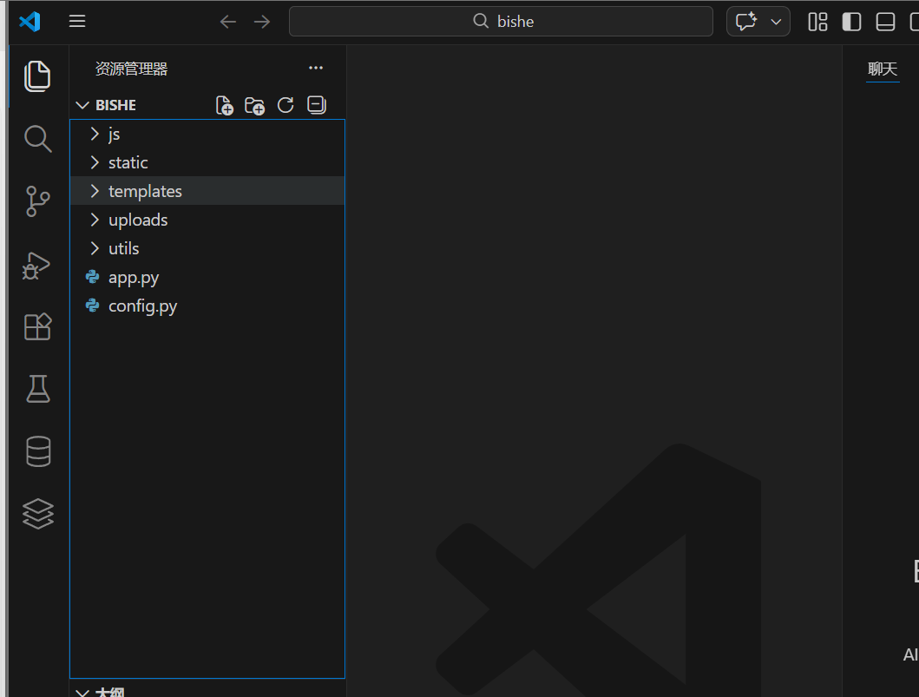This screenshot has height=697, width=919.
Task: Open the Explorer view in activity bar
Action: click(37, 76)
